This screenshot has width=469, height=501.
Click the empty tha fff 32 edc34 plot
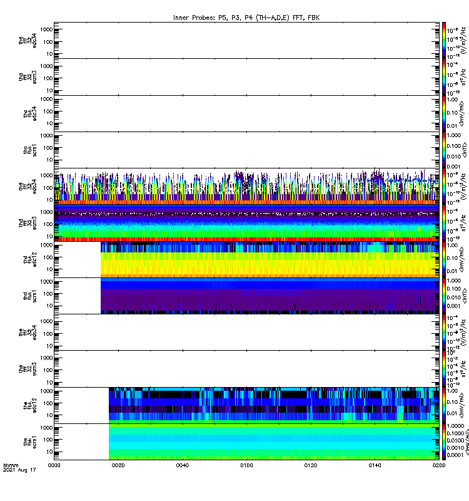pos(246,40)
